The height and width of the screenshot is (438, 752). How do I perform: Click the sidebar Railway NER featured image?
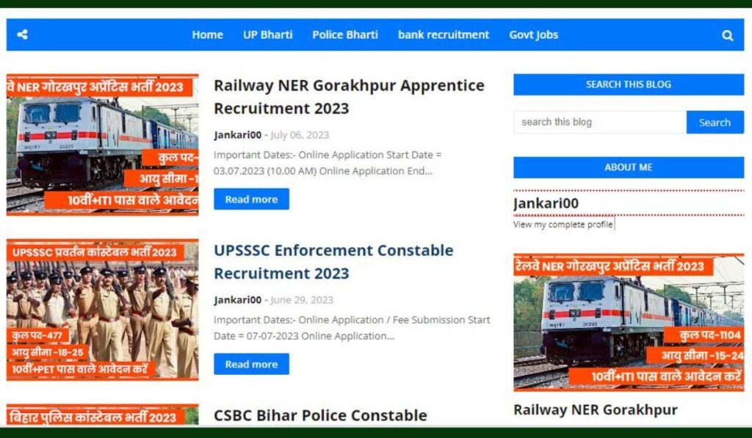click(629, 323)
